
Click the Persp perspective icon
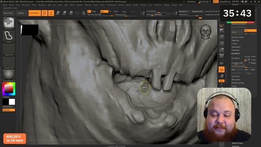tap(221, 56)
